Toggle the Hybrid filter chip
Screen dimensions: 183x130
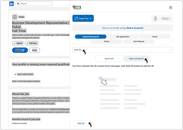18,43
